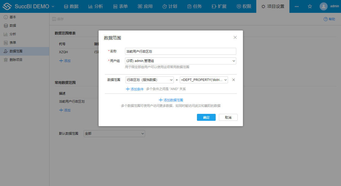Click inside the 名称 input field
Image resolution: width=341 pixels, height=186 pixels.
pos(180,51)
